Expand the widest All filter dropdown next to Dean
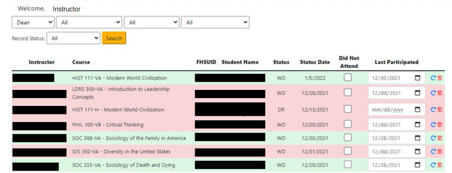Viewport: 452px width, 173px height. [89, 22]
